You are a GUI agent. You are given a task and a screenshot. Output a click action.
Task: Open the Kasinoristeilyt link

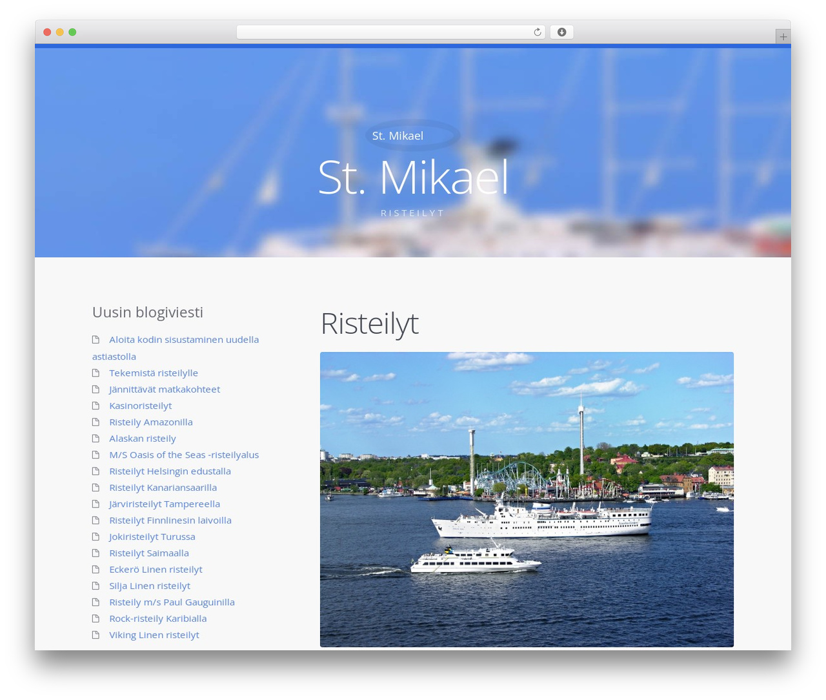(x=140, y=406)
